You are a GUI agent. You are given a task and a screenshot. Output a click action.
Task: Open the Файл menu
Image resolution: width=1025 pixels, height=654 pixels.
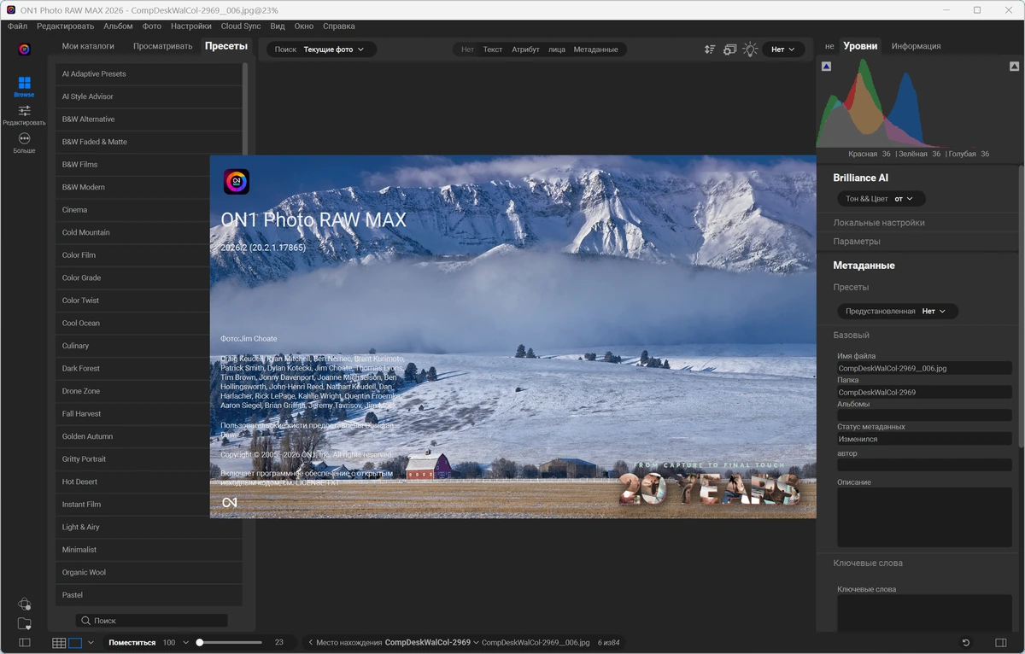[x=17, y=26]
